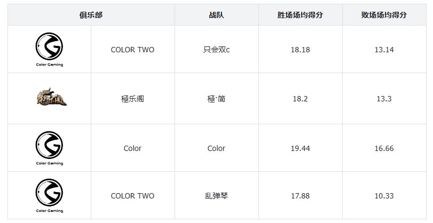
Task: Click Color Gaming logo in Color team row
Action: [x=49, y=148]
